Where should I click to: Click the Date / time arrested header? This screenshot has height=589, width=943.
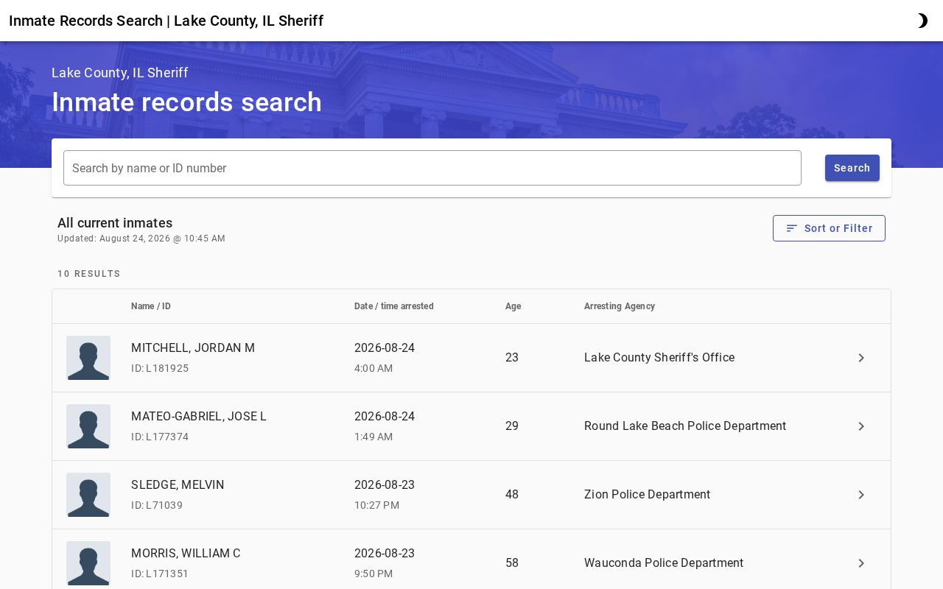394,306
